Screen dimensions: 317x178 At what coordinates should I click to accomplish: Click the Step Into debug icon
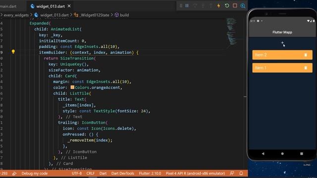[x=203, y=5]
